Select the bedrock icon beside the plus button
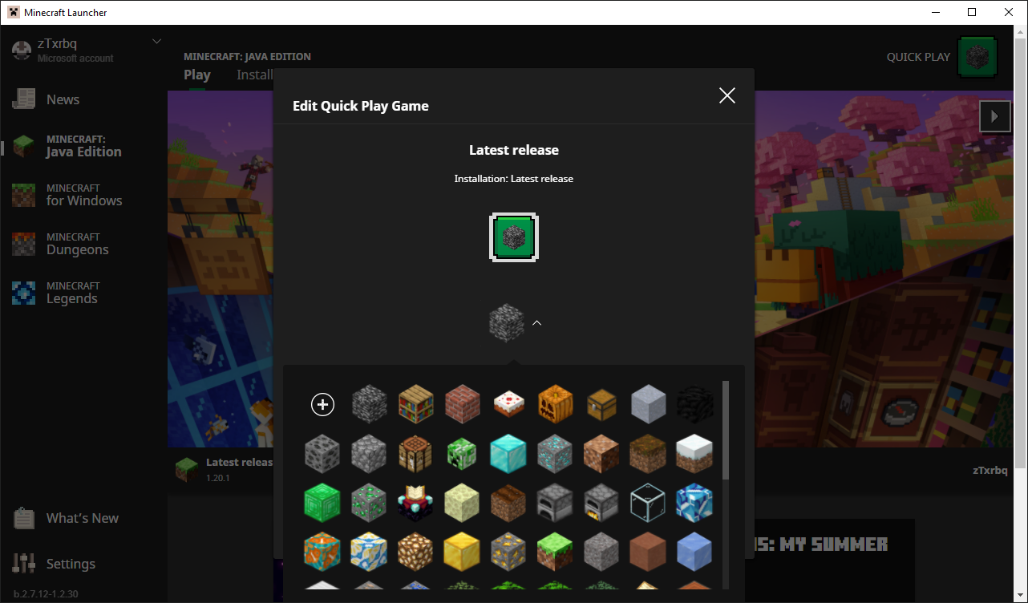 click(370, 405)
